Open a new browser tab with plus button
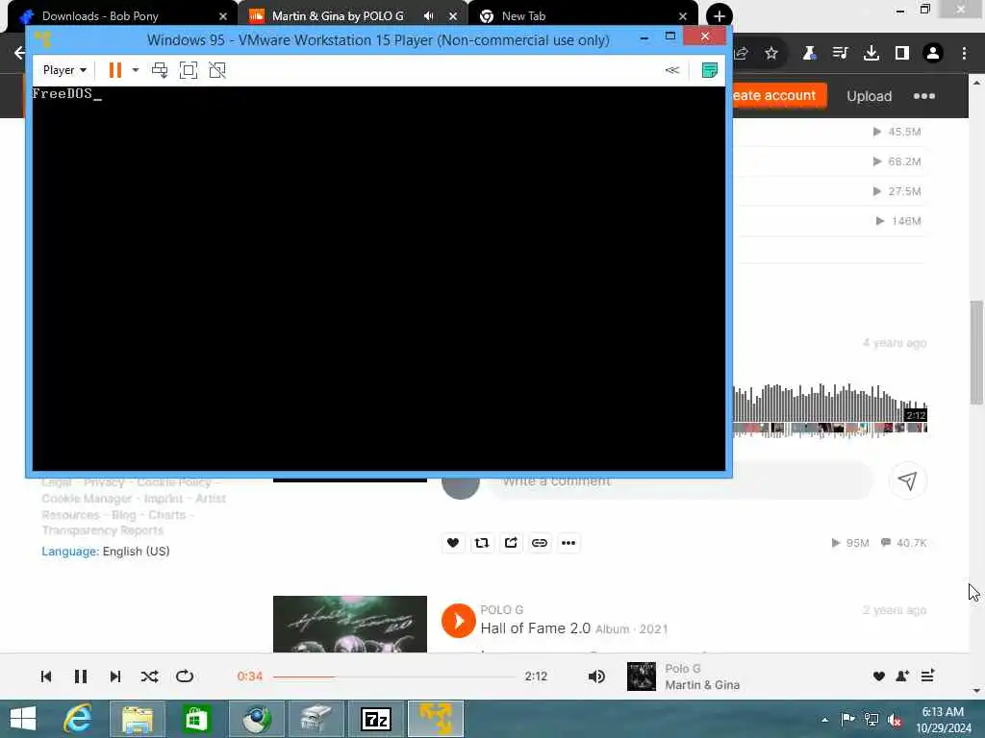 click(x=720, y=16)
